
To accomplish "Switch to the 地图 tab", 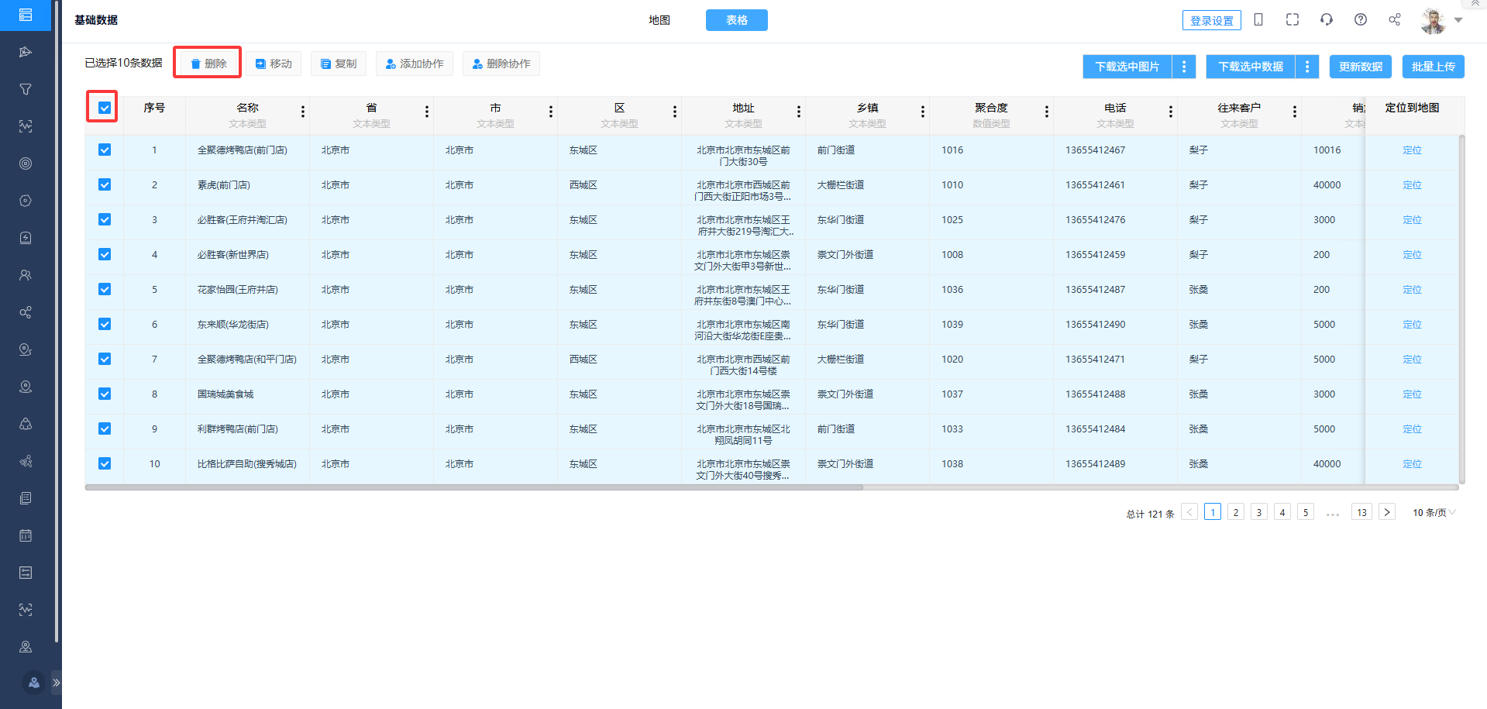I will point(659,20).
